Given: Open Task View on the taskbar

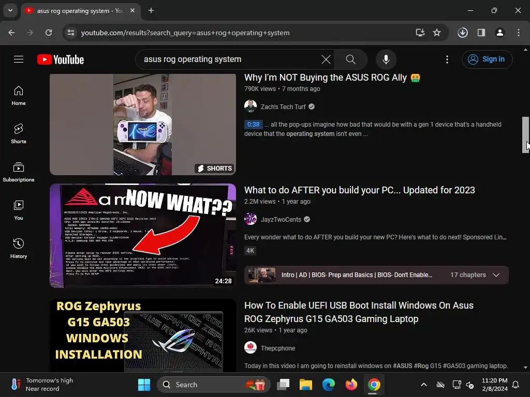Looking at the screenshot, I should point(283,385).
